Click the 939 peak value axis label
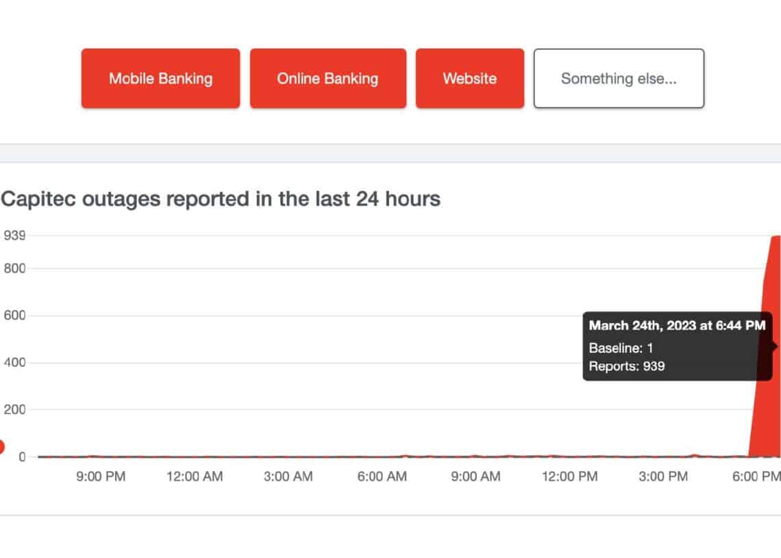 coord(14,236)
